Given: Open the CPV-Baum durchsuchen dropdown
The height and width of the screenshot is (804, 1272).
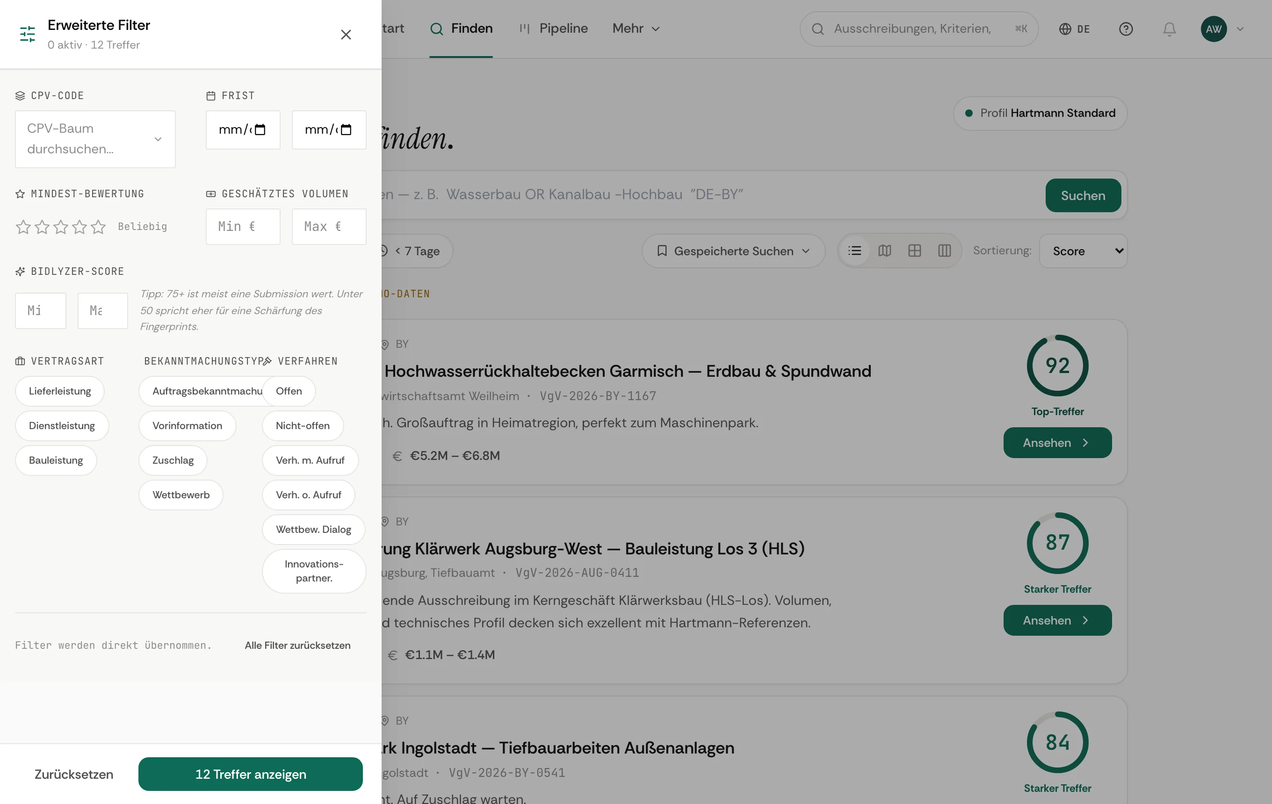Looking at the screenshot, I should pyautogui.click(x=95, y=139).
